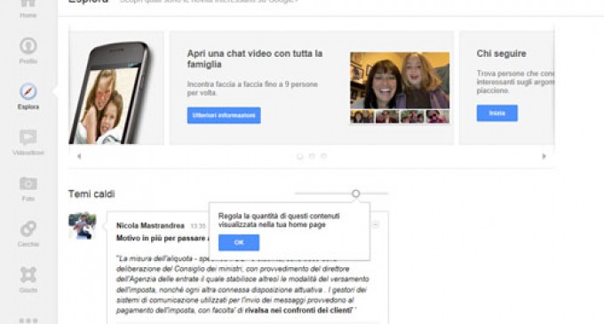Click last small participant thumbnail in video chat image
Viewport: 604px width, 324px height.
[x=438, y=116]
